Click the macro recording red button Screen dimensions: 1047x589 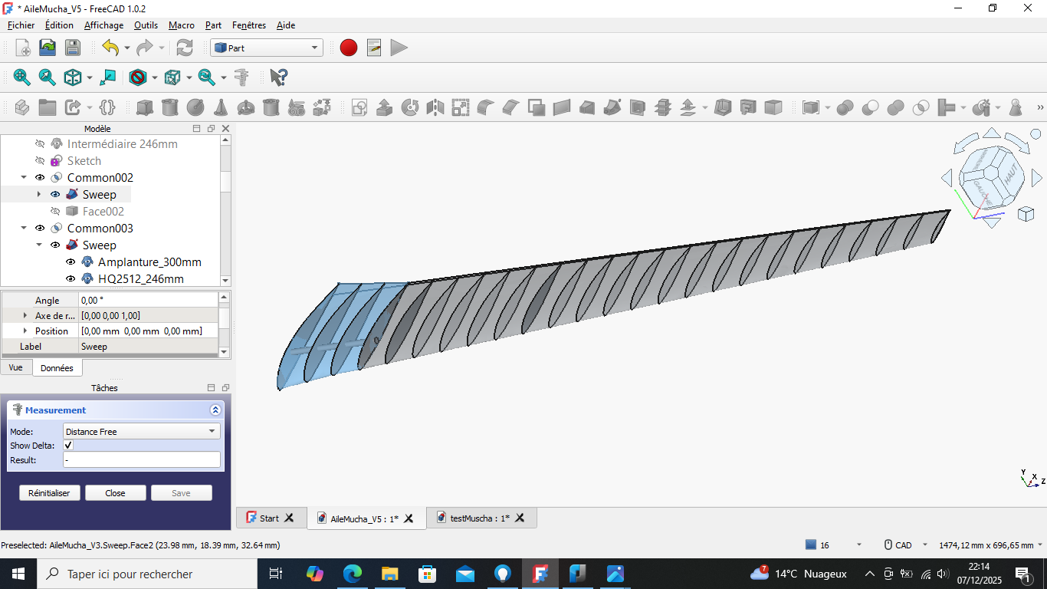[x=349, y=48]
